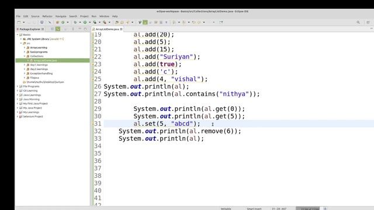Click the warning marker beside line 31

92,124
